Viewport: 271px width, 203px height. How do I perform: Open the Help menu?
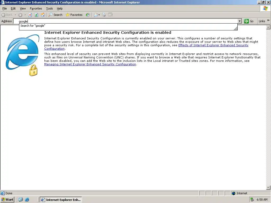point(60,8)
